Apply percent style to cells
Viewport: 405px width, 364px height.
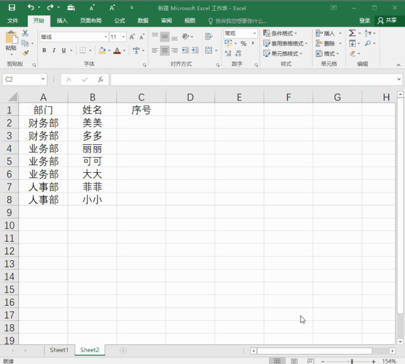tap(243, 44)
